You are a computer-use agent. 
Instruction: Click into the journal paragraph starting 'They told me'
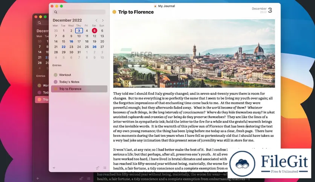click(x=194, y=117)
